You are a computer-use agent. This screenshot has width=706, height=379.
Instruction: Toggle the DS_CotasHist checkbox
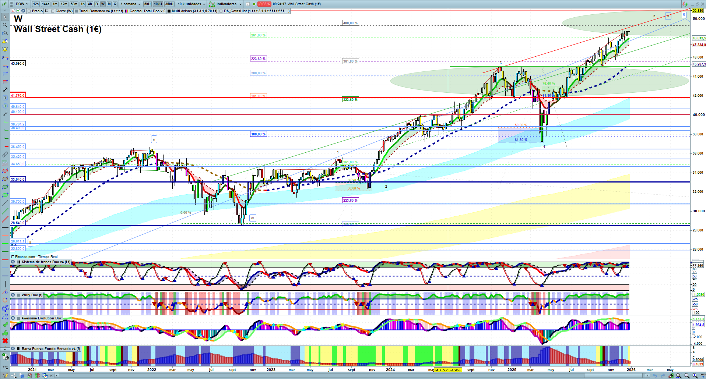tap(221, 11)
